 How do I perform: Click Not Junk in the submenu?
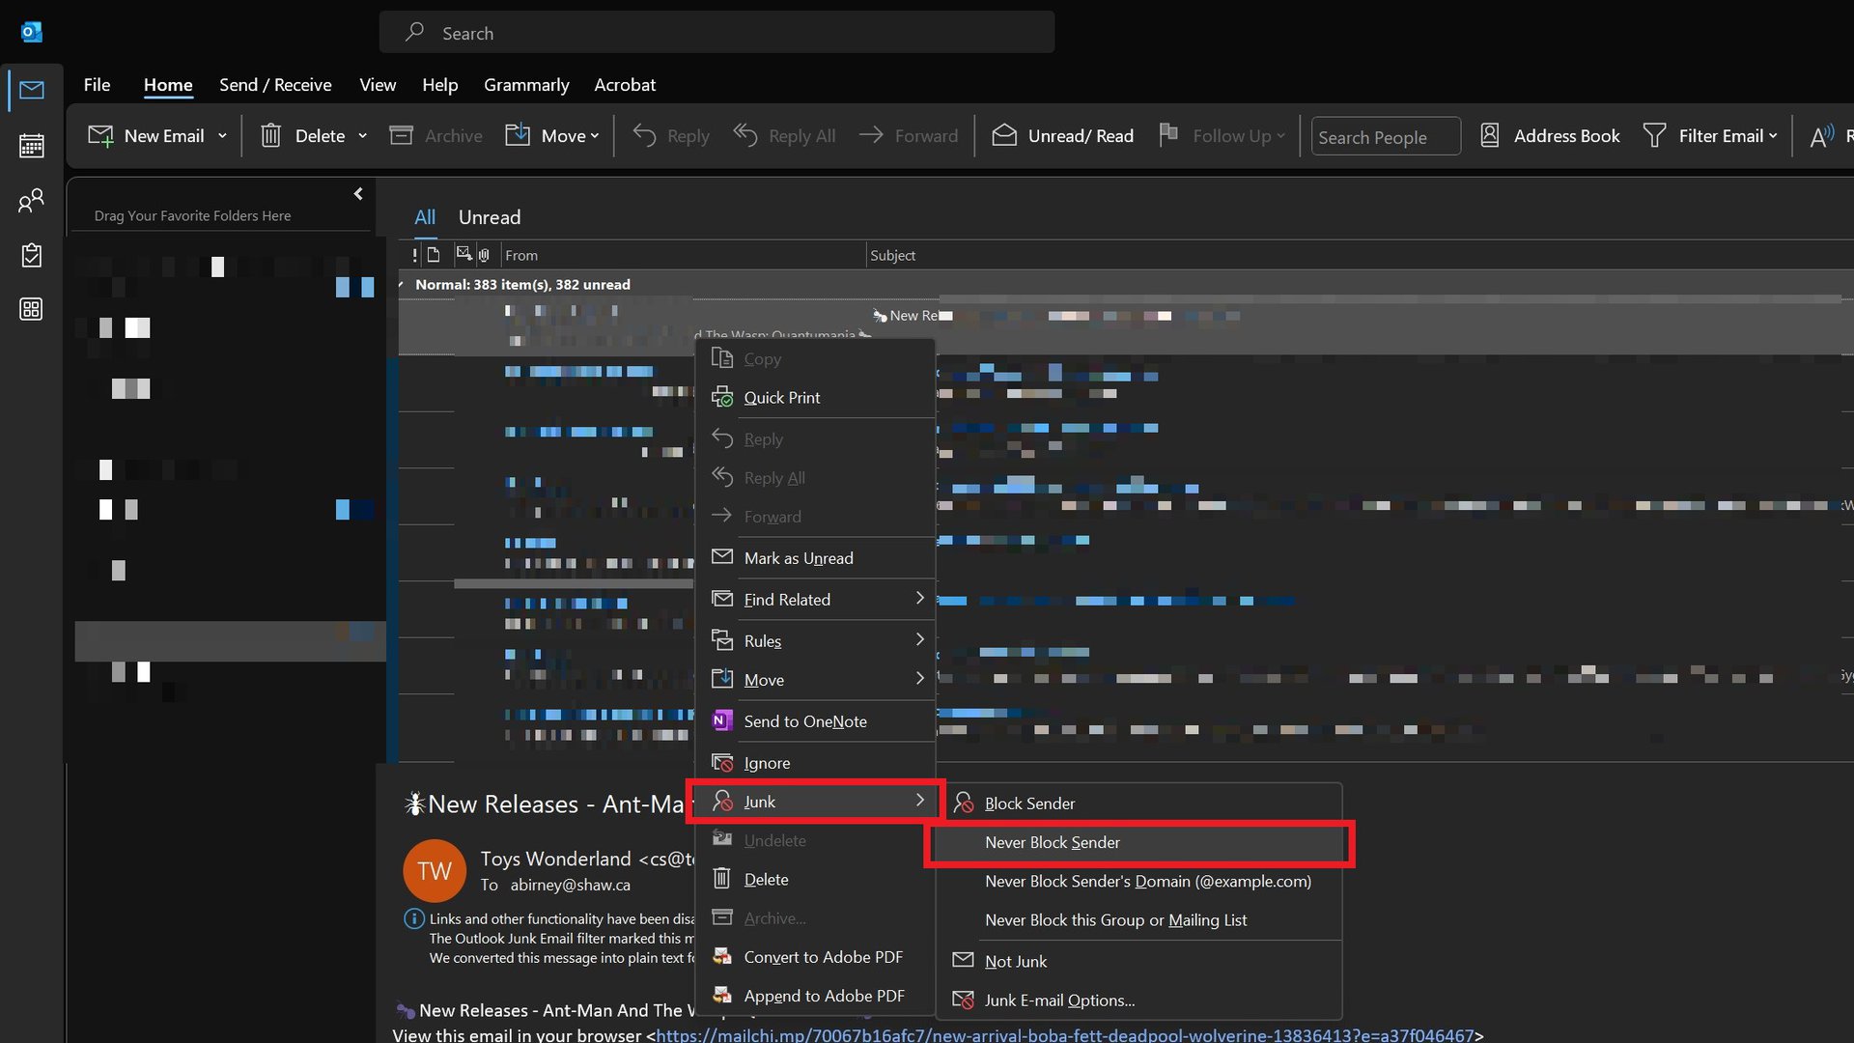(x=1139, y=962)
